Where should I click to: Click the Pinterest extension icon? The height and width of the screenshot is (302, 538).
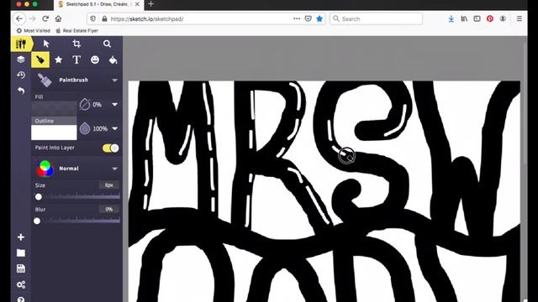click(x=490, y=18)
